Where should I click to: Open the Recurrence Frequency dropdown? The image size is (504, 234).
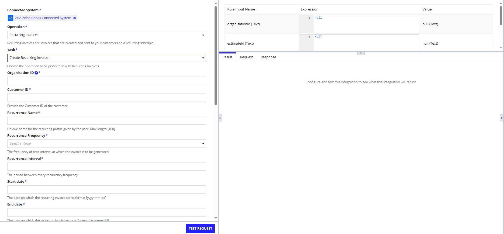106,143
